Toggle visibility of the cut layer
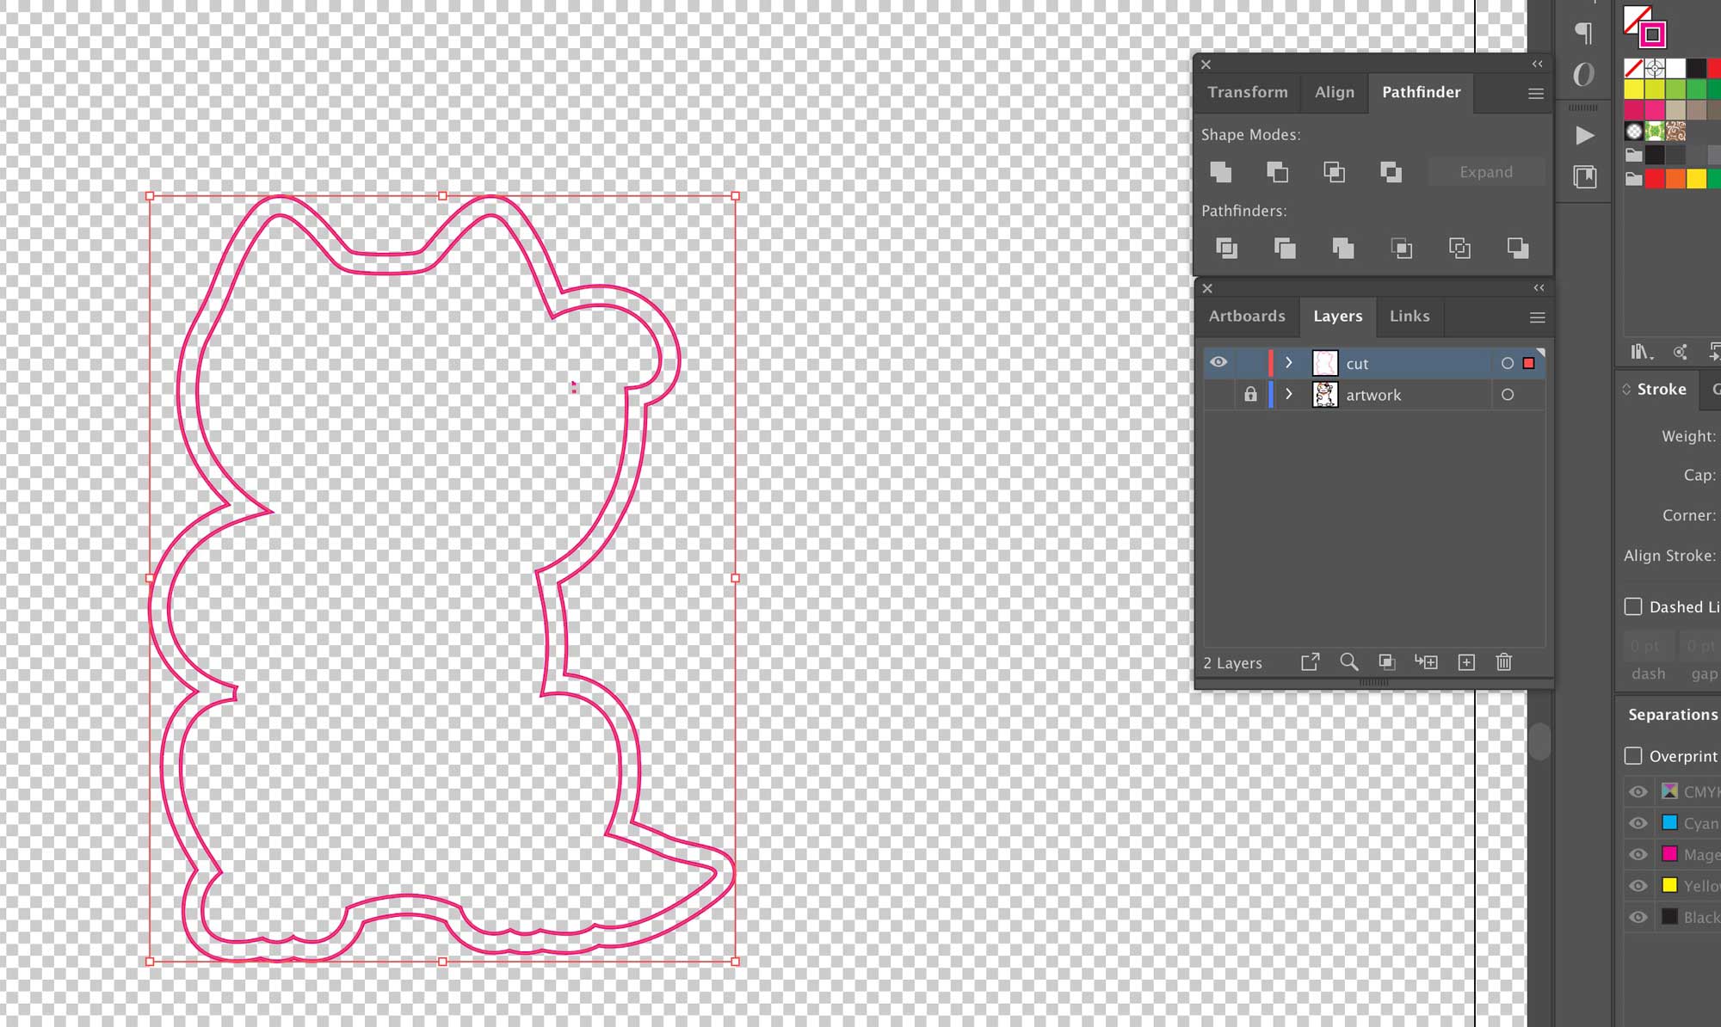 1219,363
